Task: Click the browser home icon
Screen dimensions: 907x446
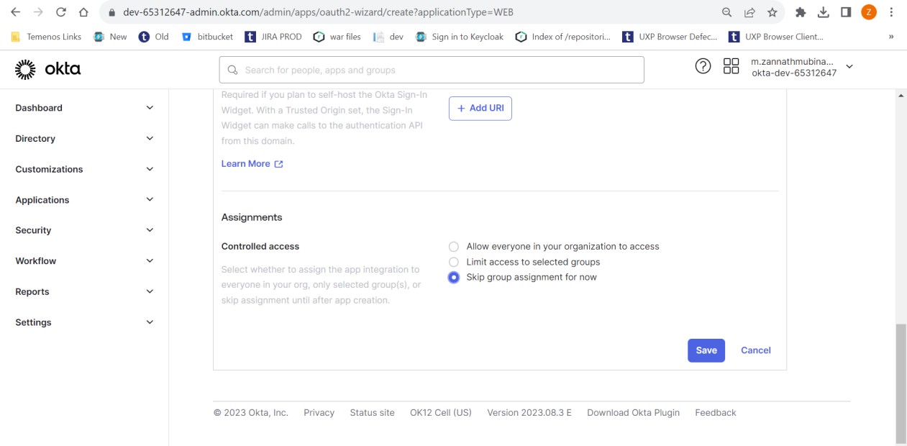Action: (83, 12)
